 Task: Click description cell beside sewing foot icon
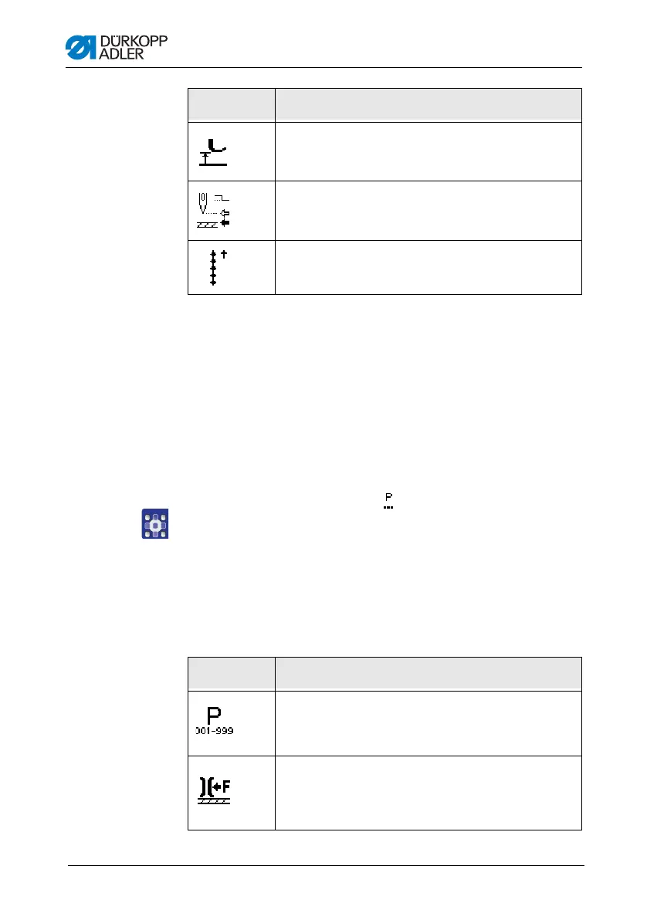pyautogui.click(x=429, y=152)
